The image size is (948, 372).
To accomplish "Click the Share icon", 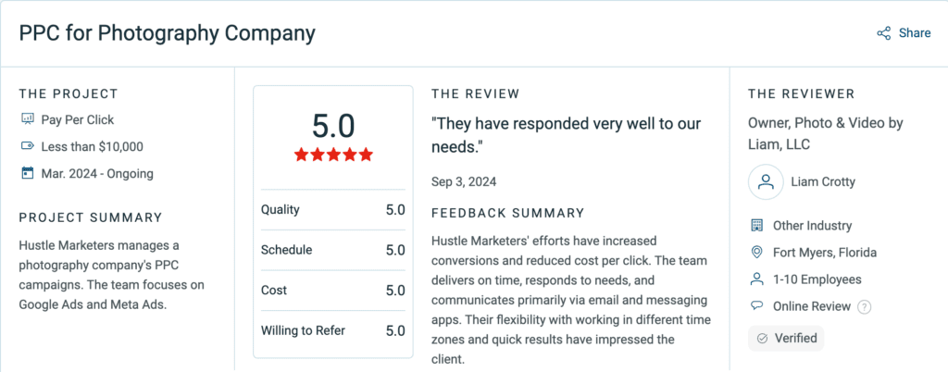I will pos(883,33).
